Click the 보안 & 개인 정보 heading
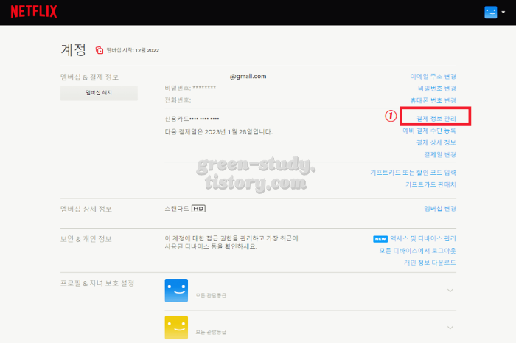516x343 pixels. [x=86, y=239]
